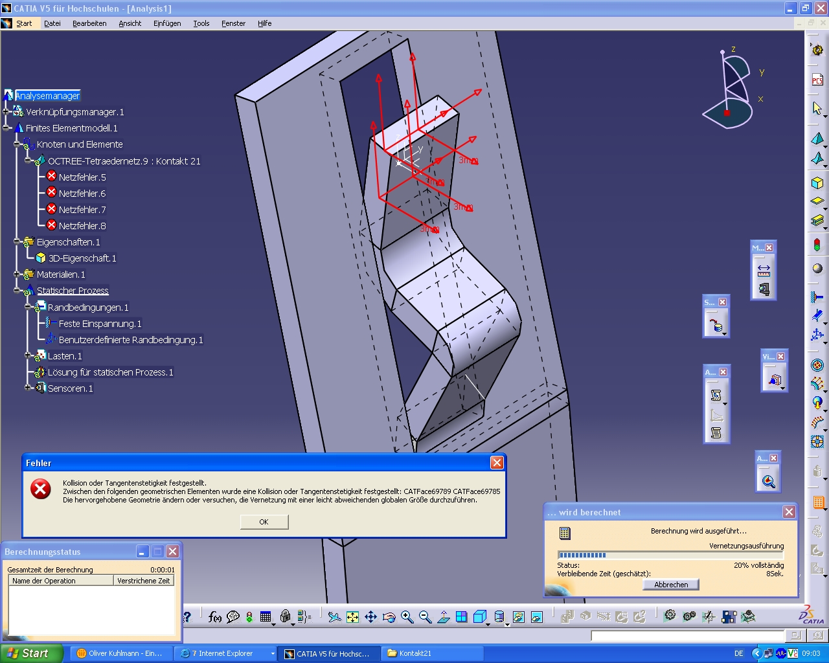Confirm the Fehler dialog with OK
This screenshot has width=829, height=663.
coord(264,522)
